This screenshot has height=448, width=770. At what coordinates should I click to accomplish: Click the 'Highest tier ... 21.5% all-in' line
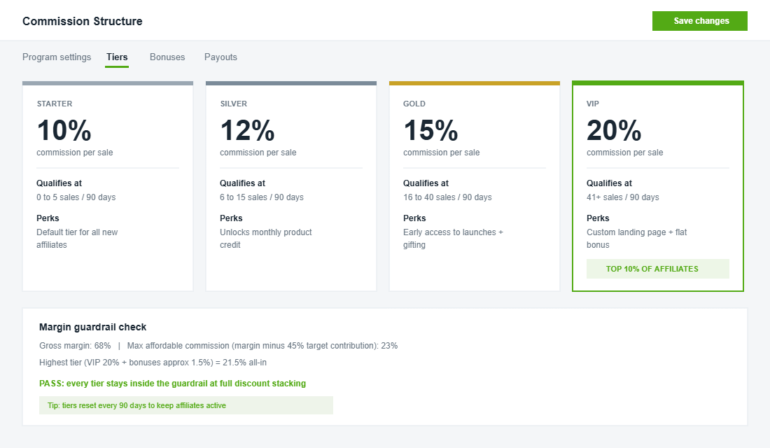click(x=153, y=363)
